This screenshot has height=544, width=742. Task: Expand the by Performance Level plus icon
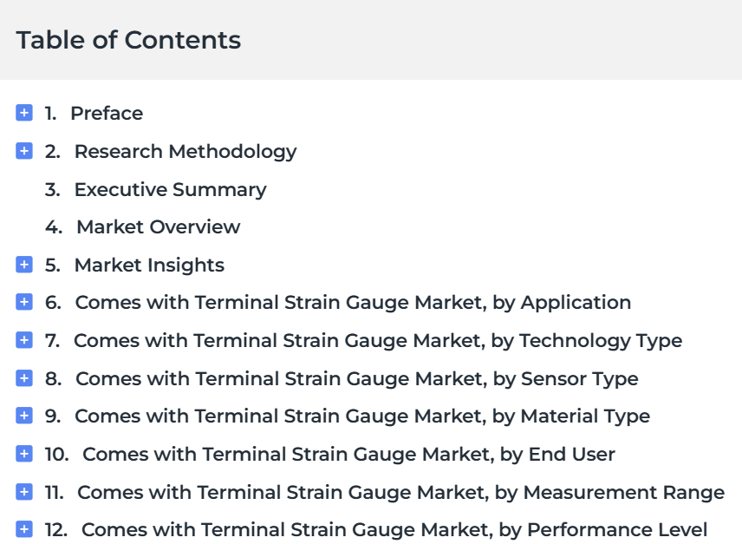[x=24, y=529]
